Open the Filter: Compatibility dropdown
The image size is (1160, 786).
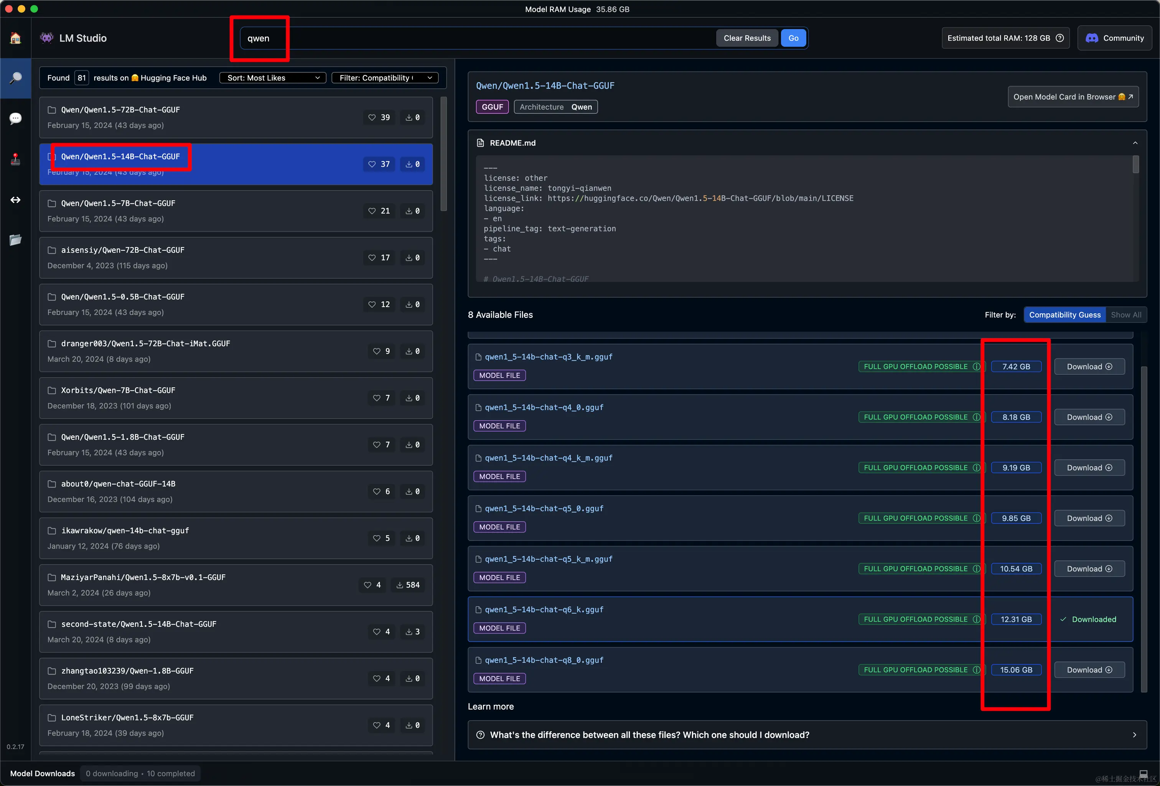coord(385,78)
